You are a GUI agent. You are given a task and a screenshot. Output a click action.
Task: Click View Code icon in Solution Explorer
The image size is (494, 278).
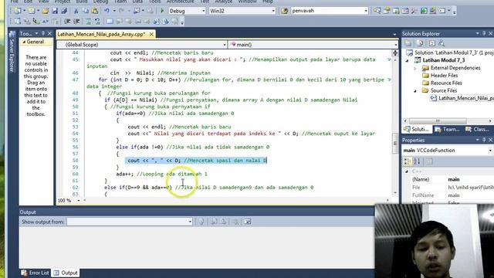click(432, 43)
